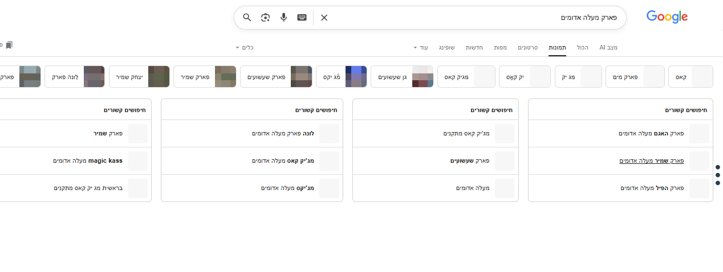
Task: Switch to the סרטונים videos tab
Action: click(528, 47)
